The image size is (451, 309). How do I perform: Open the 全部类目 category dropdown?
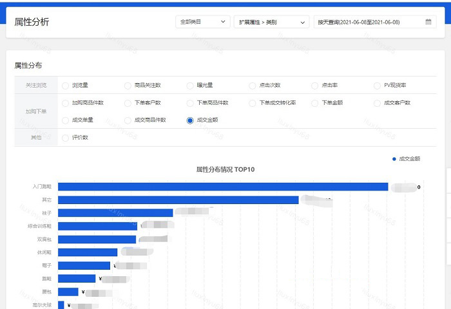click(203, 22)
